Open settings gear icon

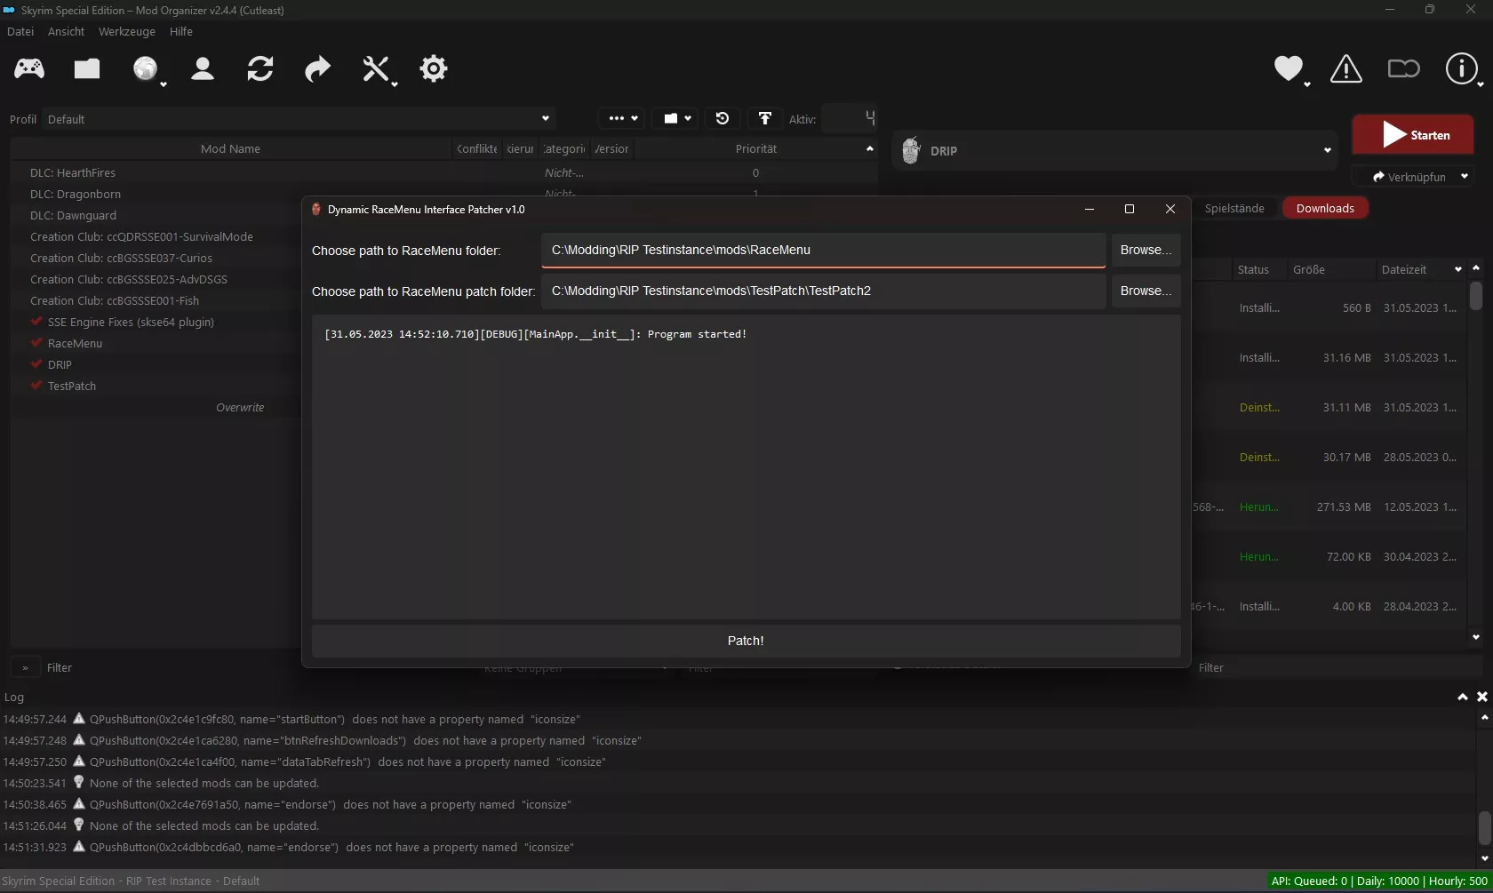434,68
